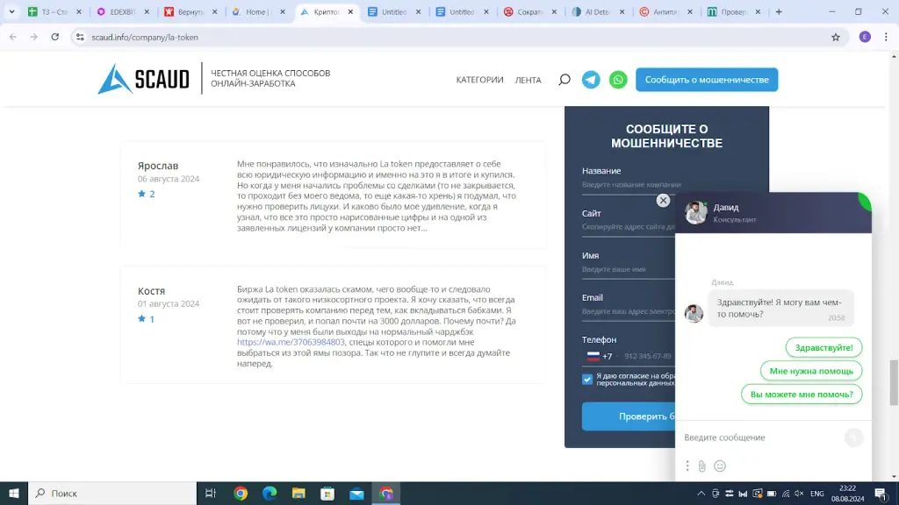Viewport: 899px width, 505px height.
Task: Show hidden system tray icons
Action: (x=701, y=494)
